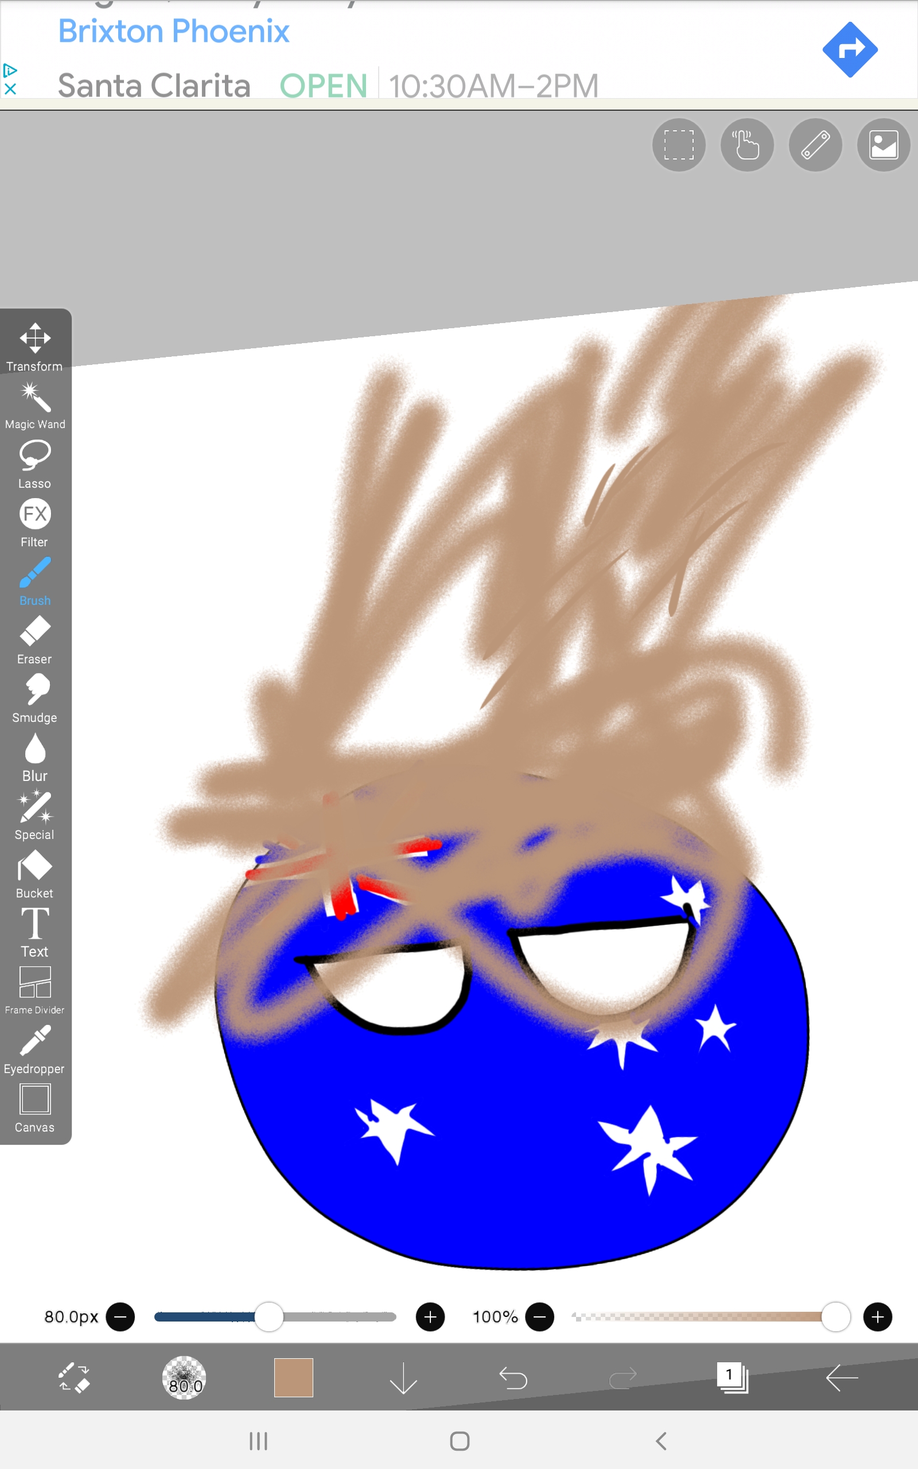918x1469 pixels.
Task: Open the Brixton Phoenix ad link
Action: point(174,31)
